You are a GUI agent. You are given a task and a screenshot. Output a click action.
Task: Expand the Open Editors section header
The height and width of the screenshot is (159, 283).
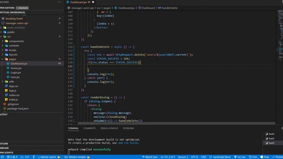point(7,8)
